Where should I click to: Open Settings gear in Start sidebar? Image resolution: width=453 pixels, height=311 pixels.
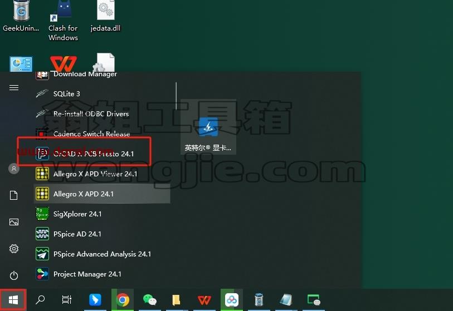[14, 249]
